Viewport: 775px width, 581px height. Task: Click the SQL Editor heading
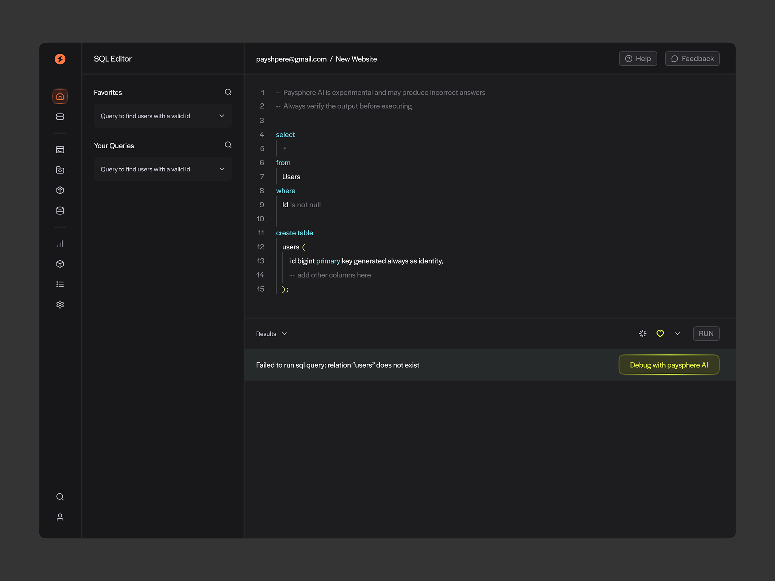click(x=112, y=59)
